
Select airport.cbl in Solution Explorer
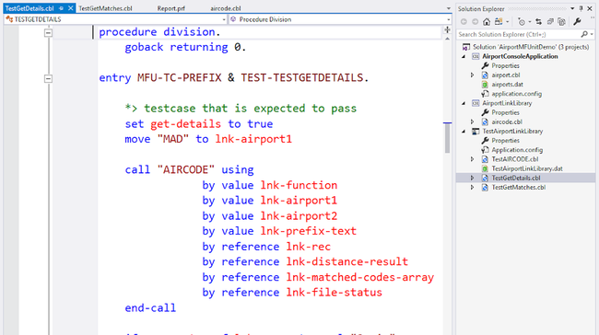[x=505, y=75]
